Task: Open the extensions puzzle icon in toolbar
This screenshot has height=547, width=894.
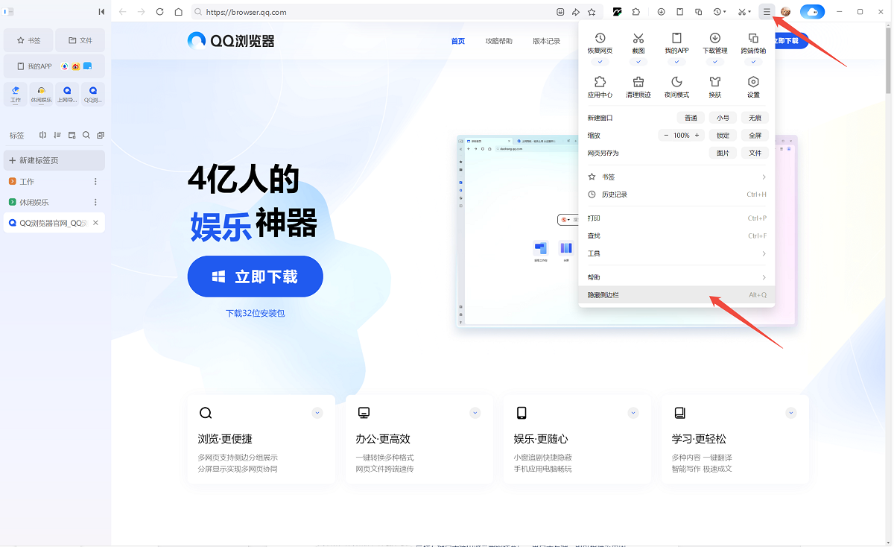Action: [x=635, y=12]
